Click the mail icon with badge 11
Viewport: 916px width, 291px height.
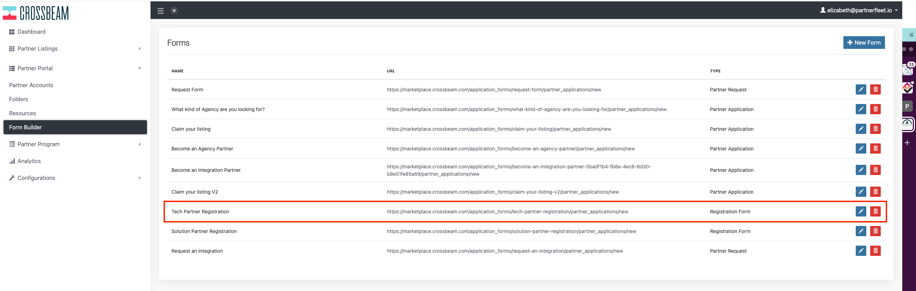[x=908, y=70]
